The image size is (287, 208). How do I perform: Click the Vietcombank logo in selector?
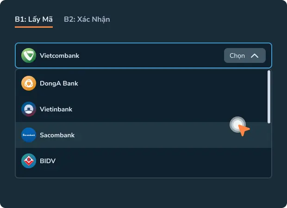click(x=29, y=55)
